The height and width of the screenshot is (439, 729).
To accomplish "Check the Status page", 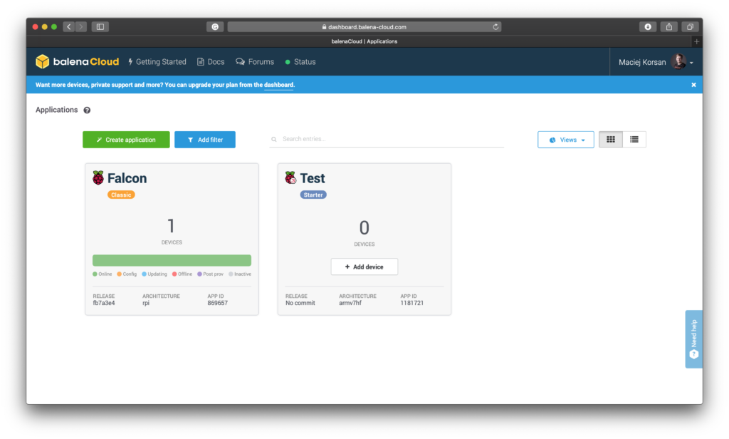I will tap(300, 62).
